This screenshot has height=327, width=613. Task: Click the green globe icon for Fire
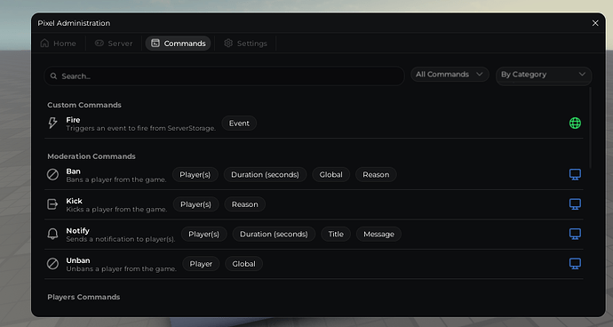tap(575, 124)
